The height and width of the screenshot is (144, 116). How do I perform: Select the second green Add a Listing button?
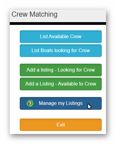click(x=61, y=84)
